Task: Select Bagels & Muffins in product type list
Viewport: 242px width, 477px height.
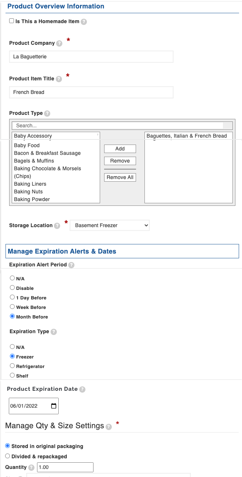Action: (34, 161)
